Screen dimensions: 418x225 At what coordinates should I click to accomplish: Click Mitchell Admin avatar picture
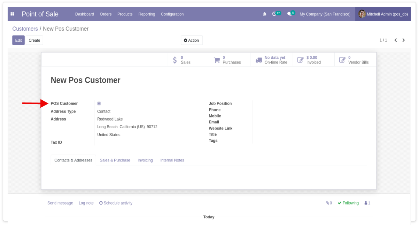362,14
